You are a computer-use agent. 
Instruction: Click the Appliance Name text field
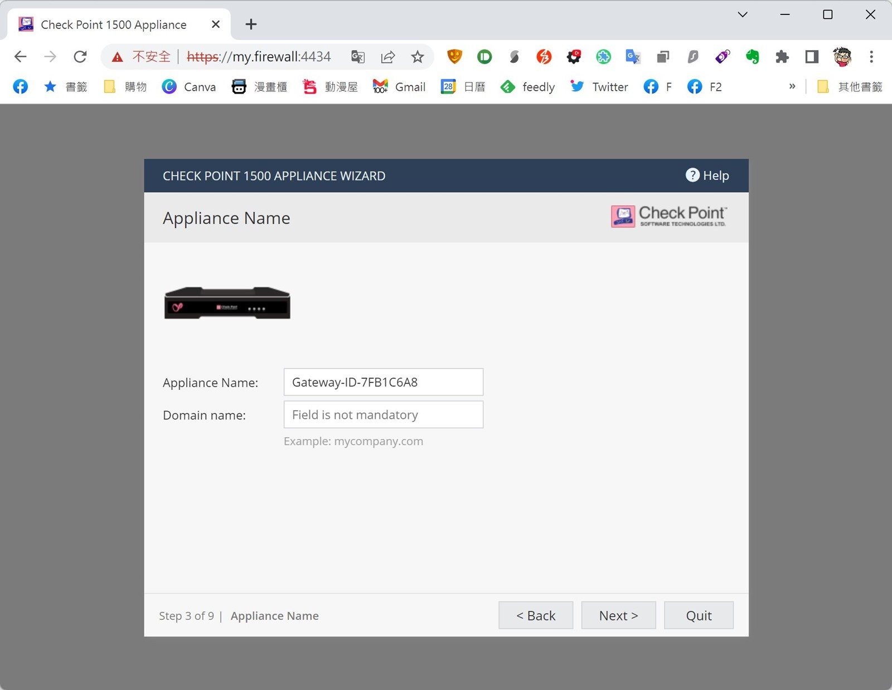(383, 382)
